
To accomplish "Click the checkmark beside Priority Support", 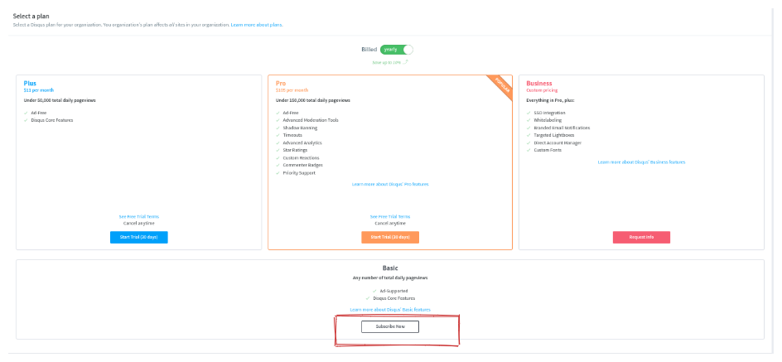I will point(278,172).
